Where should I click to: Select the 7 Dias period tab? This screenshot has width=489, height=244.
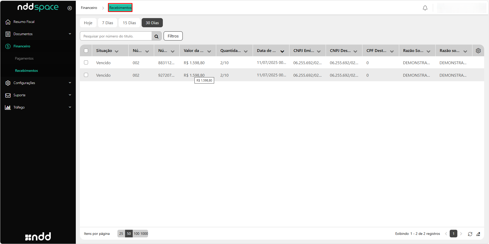click(107, 23)
